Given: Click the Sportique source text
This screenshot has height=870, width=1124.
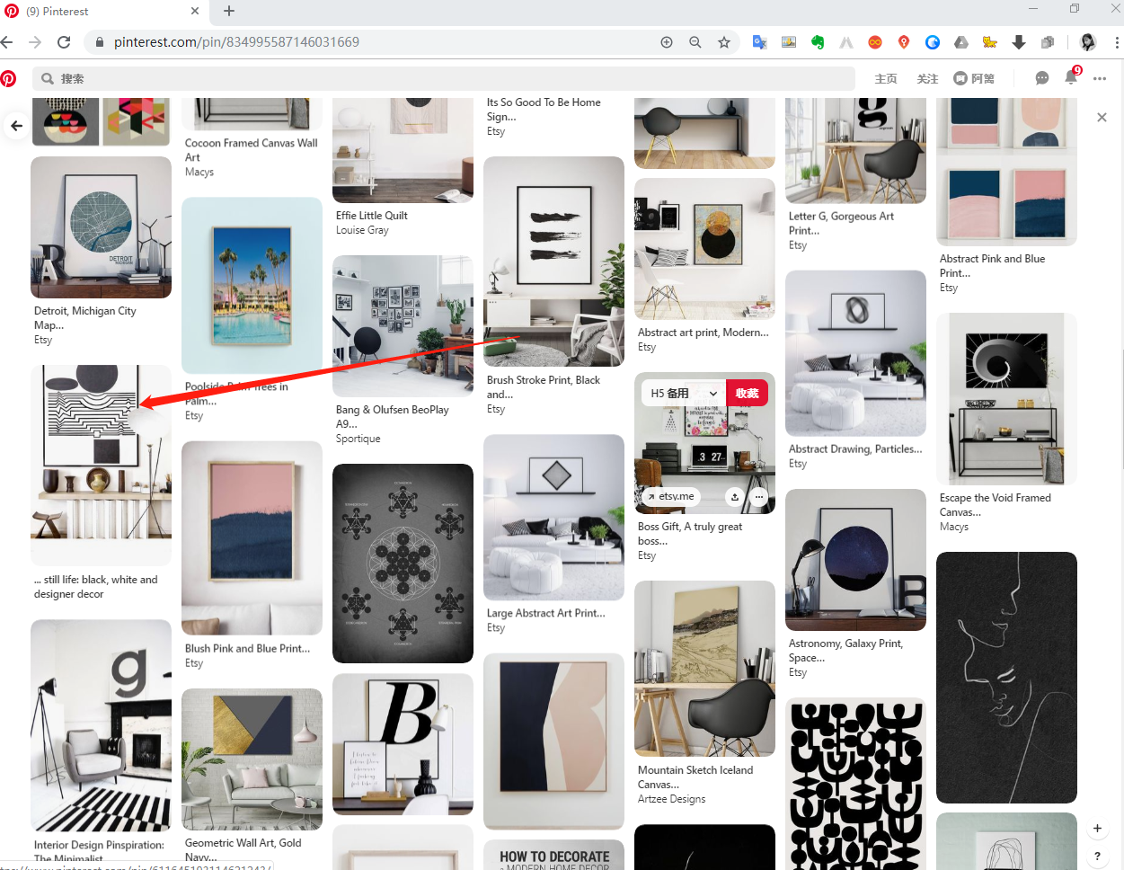Looking at the screenshot, I should 358,439.
